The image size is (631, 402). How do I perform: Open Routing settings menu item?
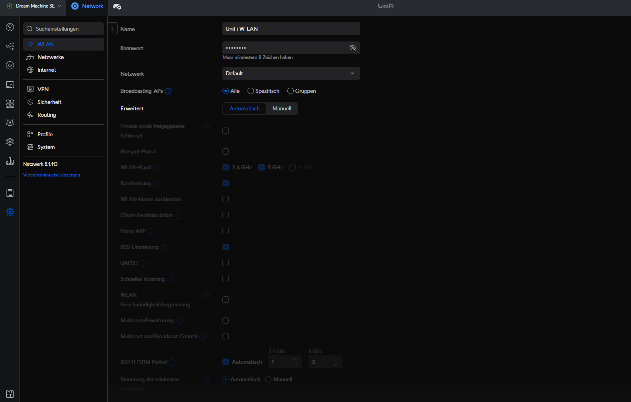pos(63,115)
